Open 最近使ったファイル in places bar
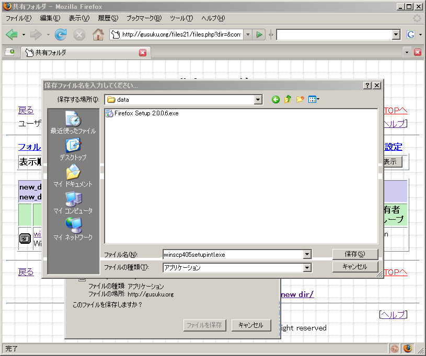Screen dimensions: 426x356 [73, 123]
